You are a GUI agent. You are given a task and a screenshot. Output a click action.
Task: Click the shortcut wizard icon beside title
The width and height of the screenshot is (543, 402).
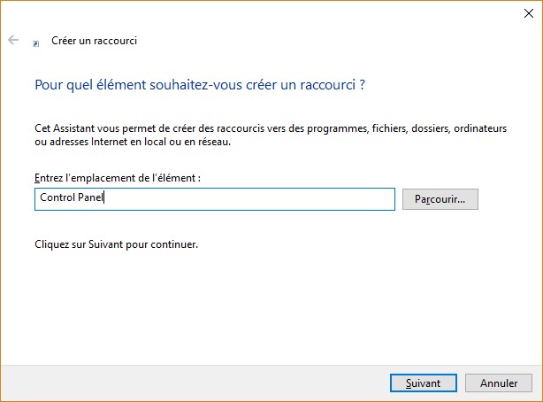[35, 42]
